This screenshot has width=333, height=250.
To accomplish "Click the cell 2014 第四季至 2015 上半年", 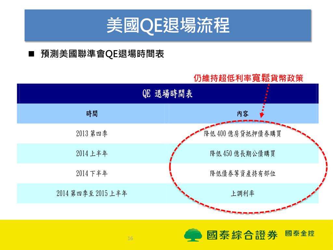I will tap(92, 193).
